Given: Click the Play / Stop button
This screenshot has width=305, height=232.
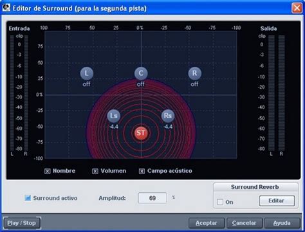Looking at the screenshot, I should coord(21,223).
